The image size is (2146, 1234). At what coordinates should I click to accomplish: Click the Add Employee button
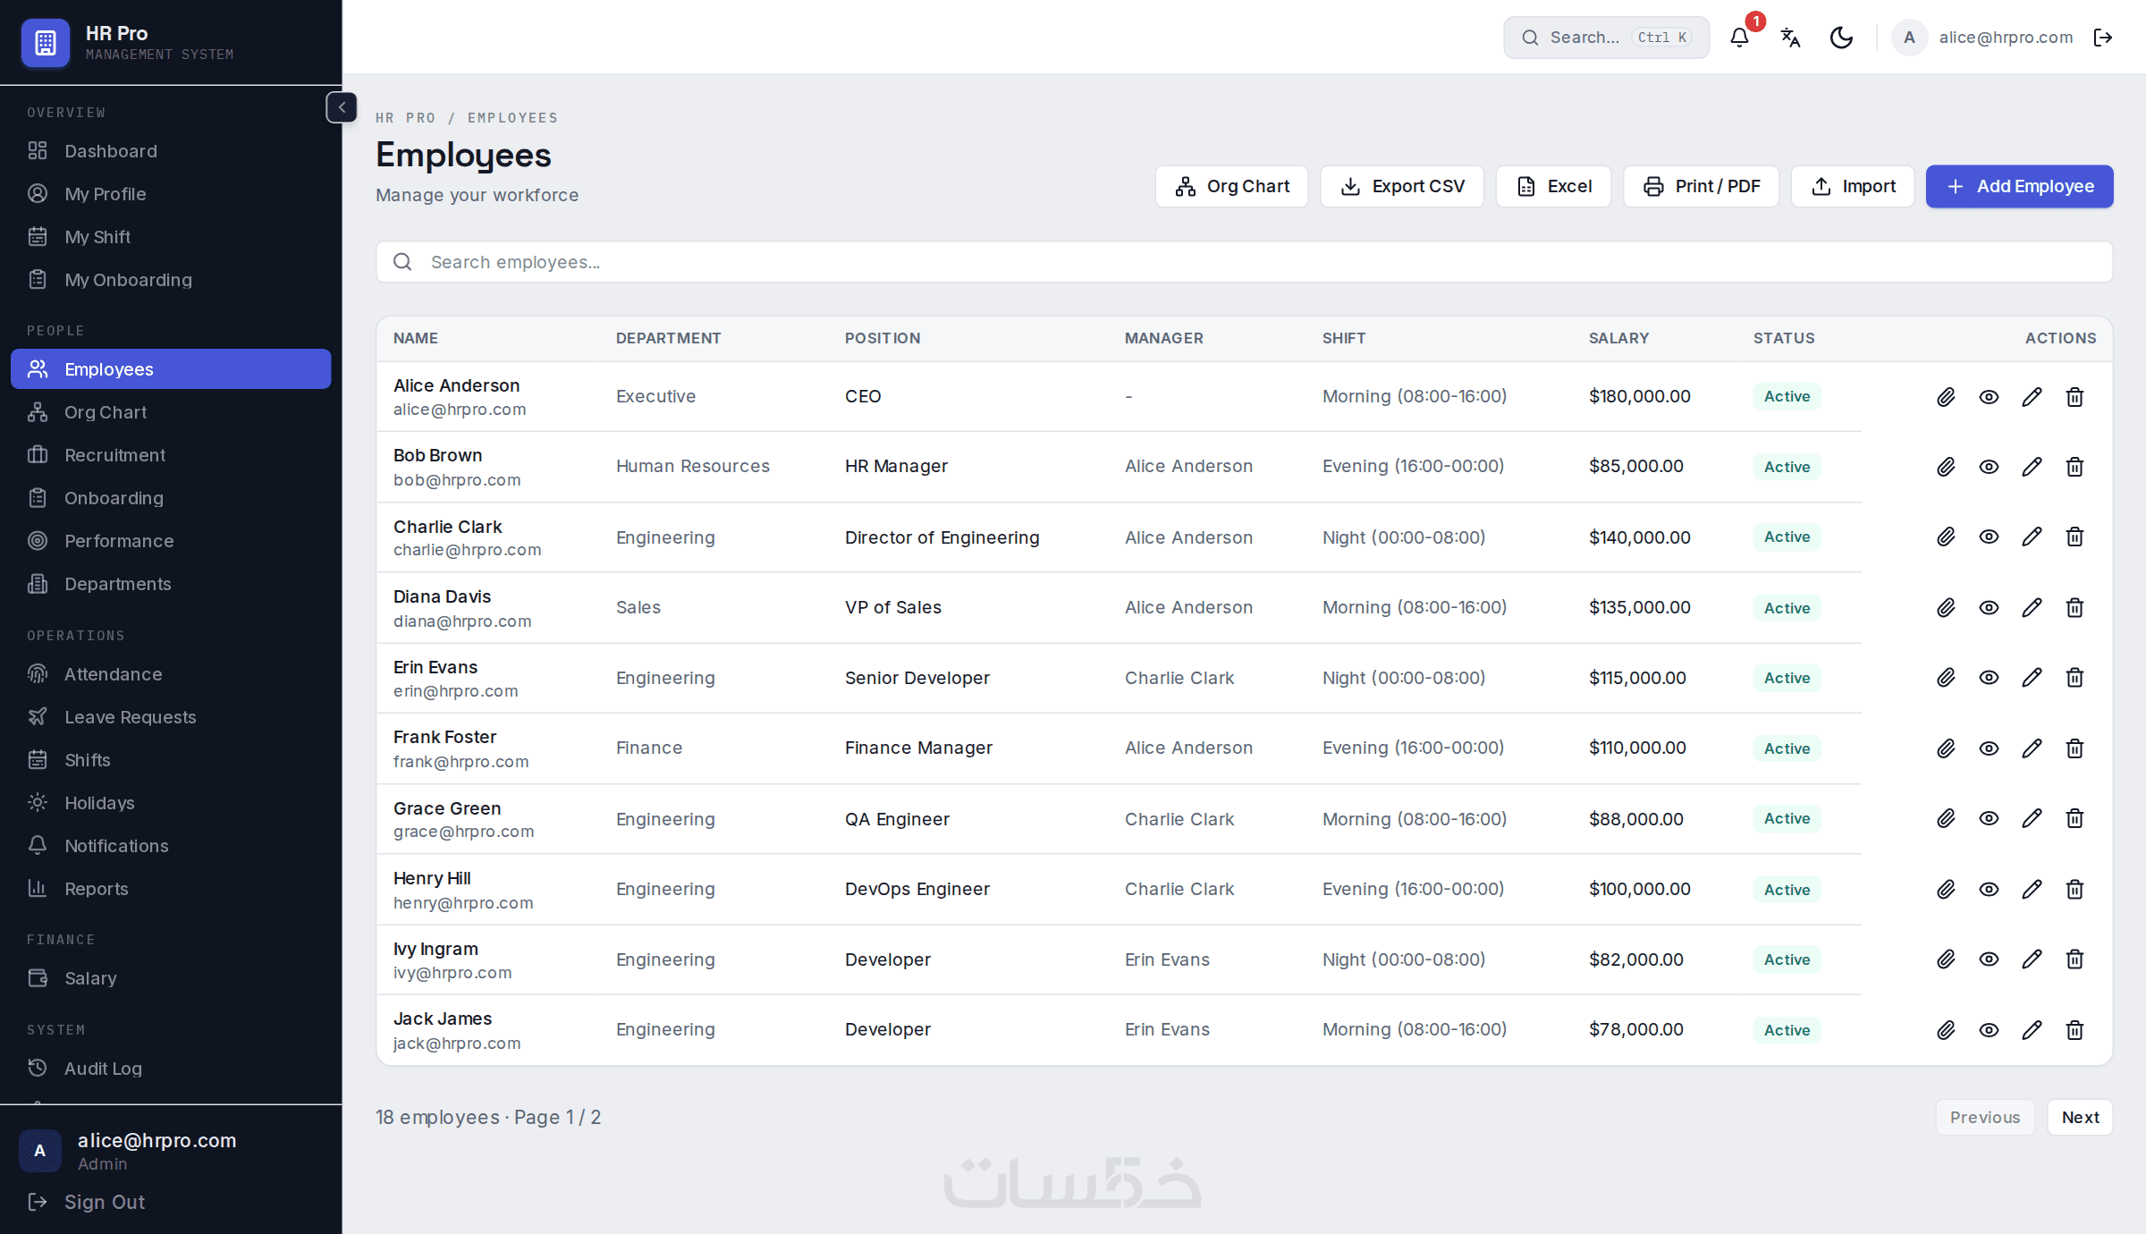coord(2019,186)
